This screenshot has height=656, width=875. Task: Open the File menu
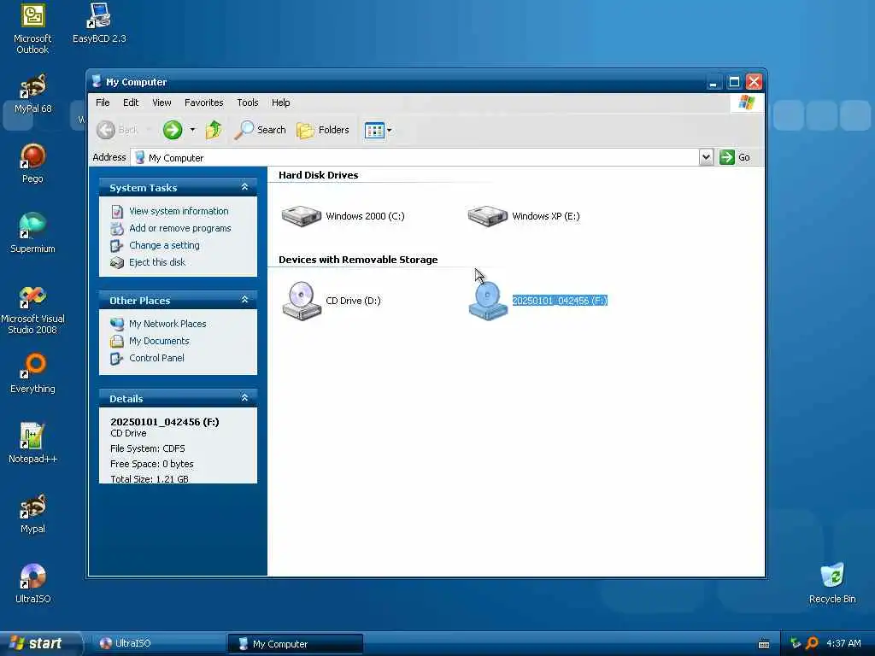point(103,102)
